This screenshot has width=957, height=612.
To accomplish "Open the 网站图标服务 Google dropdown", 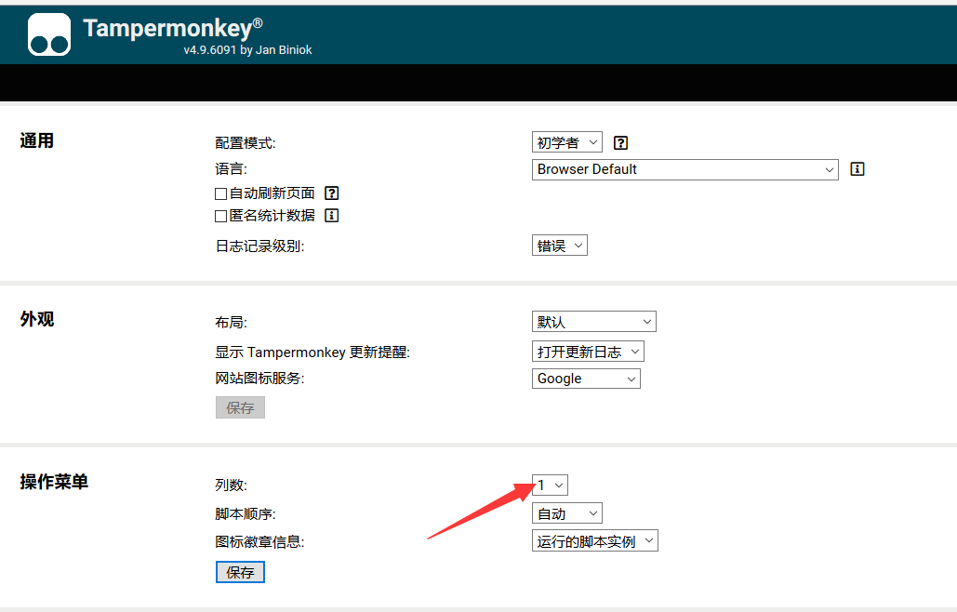I will point(586,379).
